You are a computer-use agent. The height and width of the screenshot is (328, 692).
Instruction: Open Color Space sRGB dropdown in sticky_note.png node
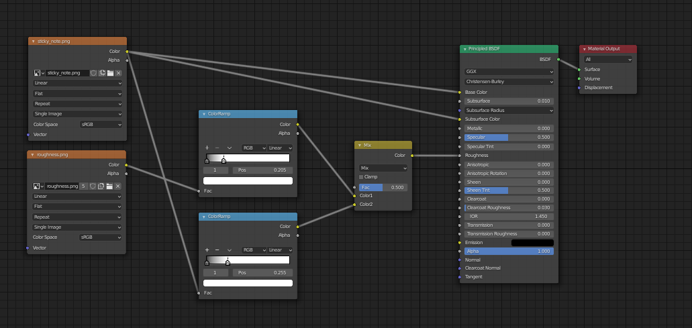click(101, 124)
